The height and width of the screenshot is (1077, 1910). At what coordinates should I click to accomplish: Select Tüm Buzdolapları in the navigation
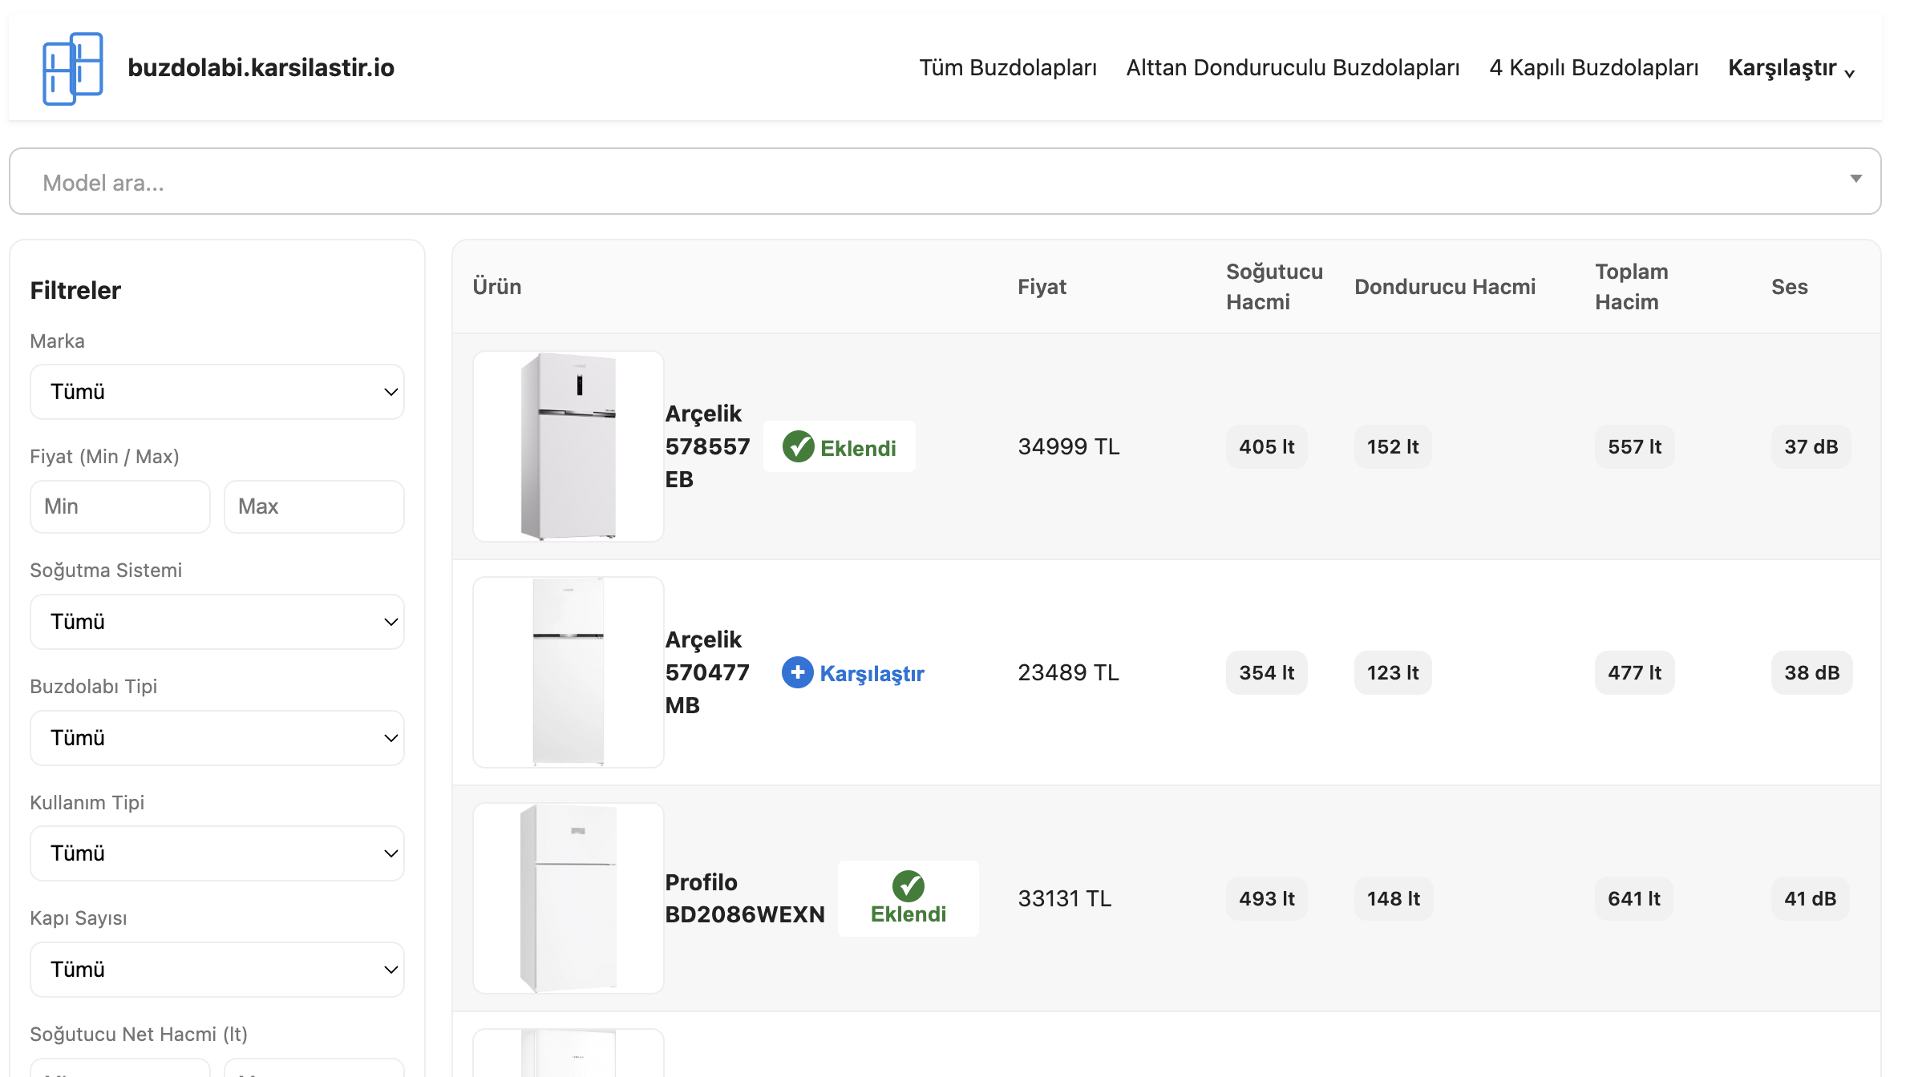point(1008,67)
